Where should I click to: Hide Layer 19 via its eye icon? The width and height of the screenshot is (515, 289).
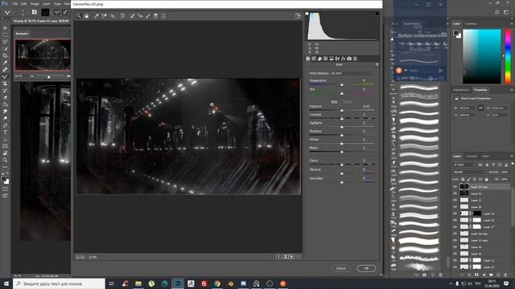[x=455, y=214]
